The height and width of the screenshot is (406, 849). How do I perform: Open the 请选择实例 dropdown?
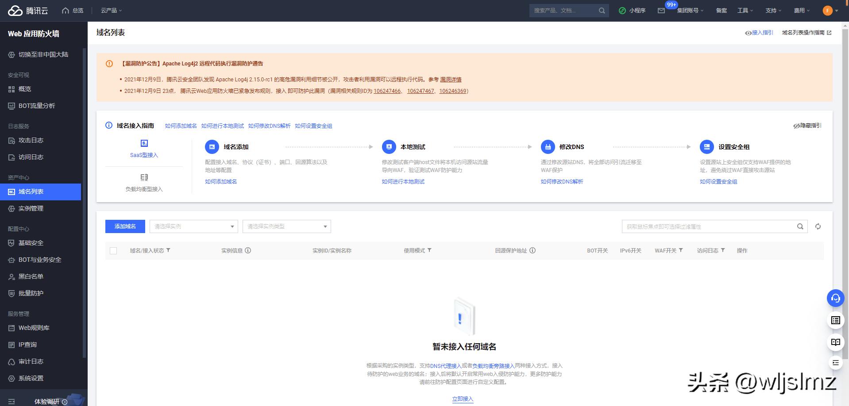pos(193,226)
